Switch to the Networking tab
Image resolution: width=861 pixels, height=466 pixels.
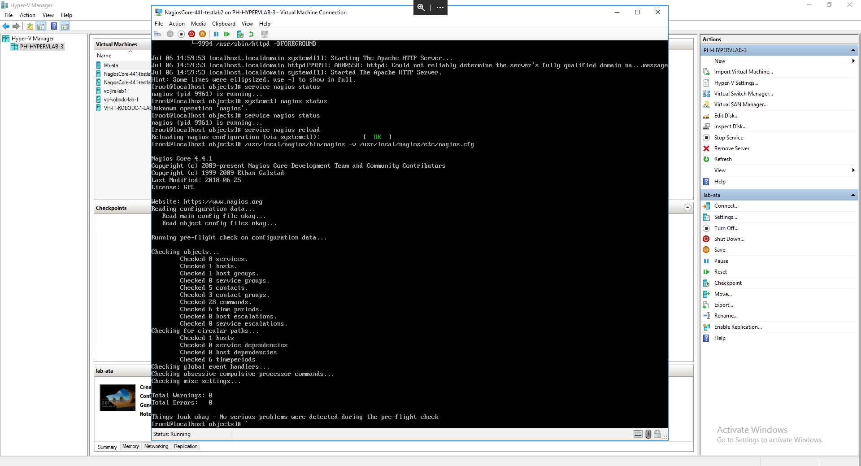156,446
